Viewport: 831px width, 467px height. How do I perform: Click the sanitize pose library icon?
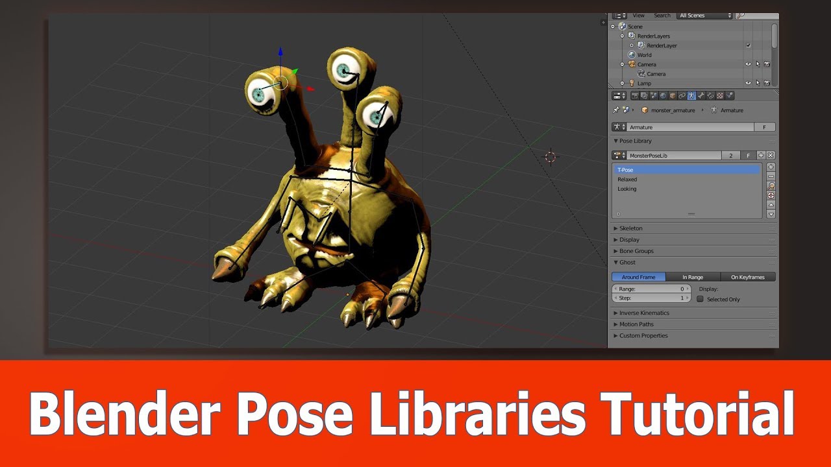771,195
